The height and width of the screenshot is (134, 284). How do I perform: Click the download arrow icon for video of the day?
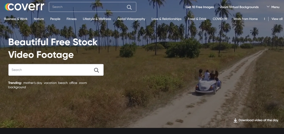pos(235,120)
